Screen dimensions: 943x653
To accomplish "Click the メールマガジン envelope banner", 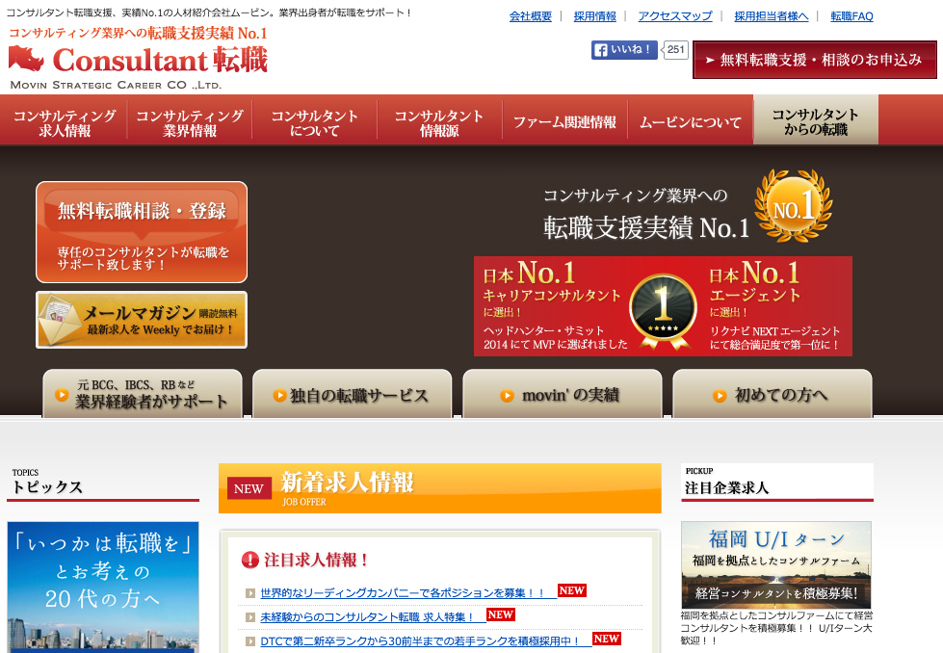I will pos(142,320).
